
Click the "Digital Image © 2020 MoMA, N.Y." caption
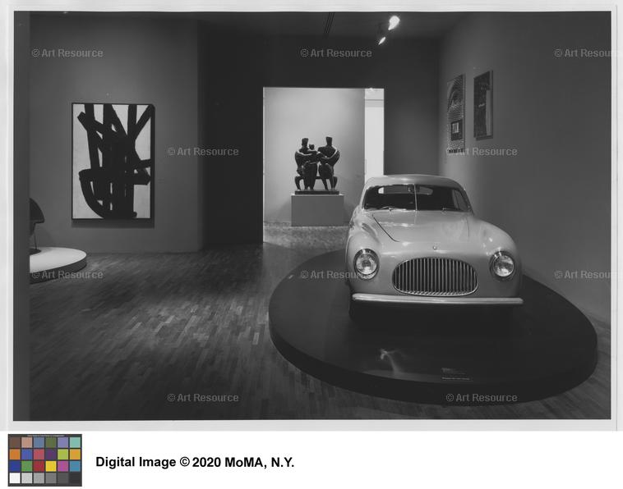pos(195,462)
